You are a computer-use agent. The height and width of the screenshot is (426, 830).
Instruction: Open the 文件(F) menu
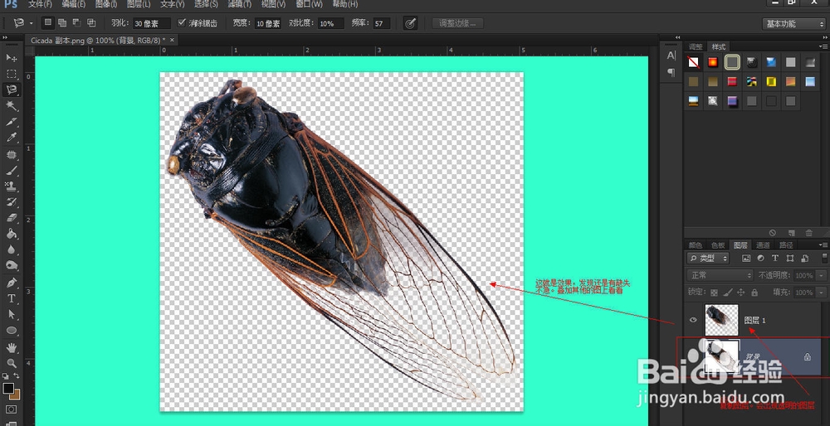[40, 4]
